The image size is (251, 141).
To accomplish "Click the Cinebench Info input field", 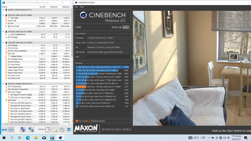I will click(108, 57).
